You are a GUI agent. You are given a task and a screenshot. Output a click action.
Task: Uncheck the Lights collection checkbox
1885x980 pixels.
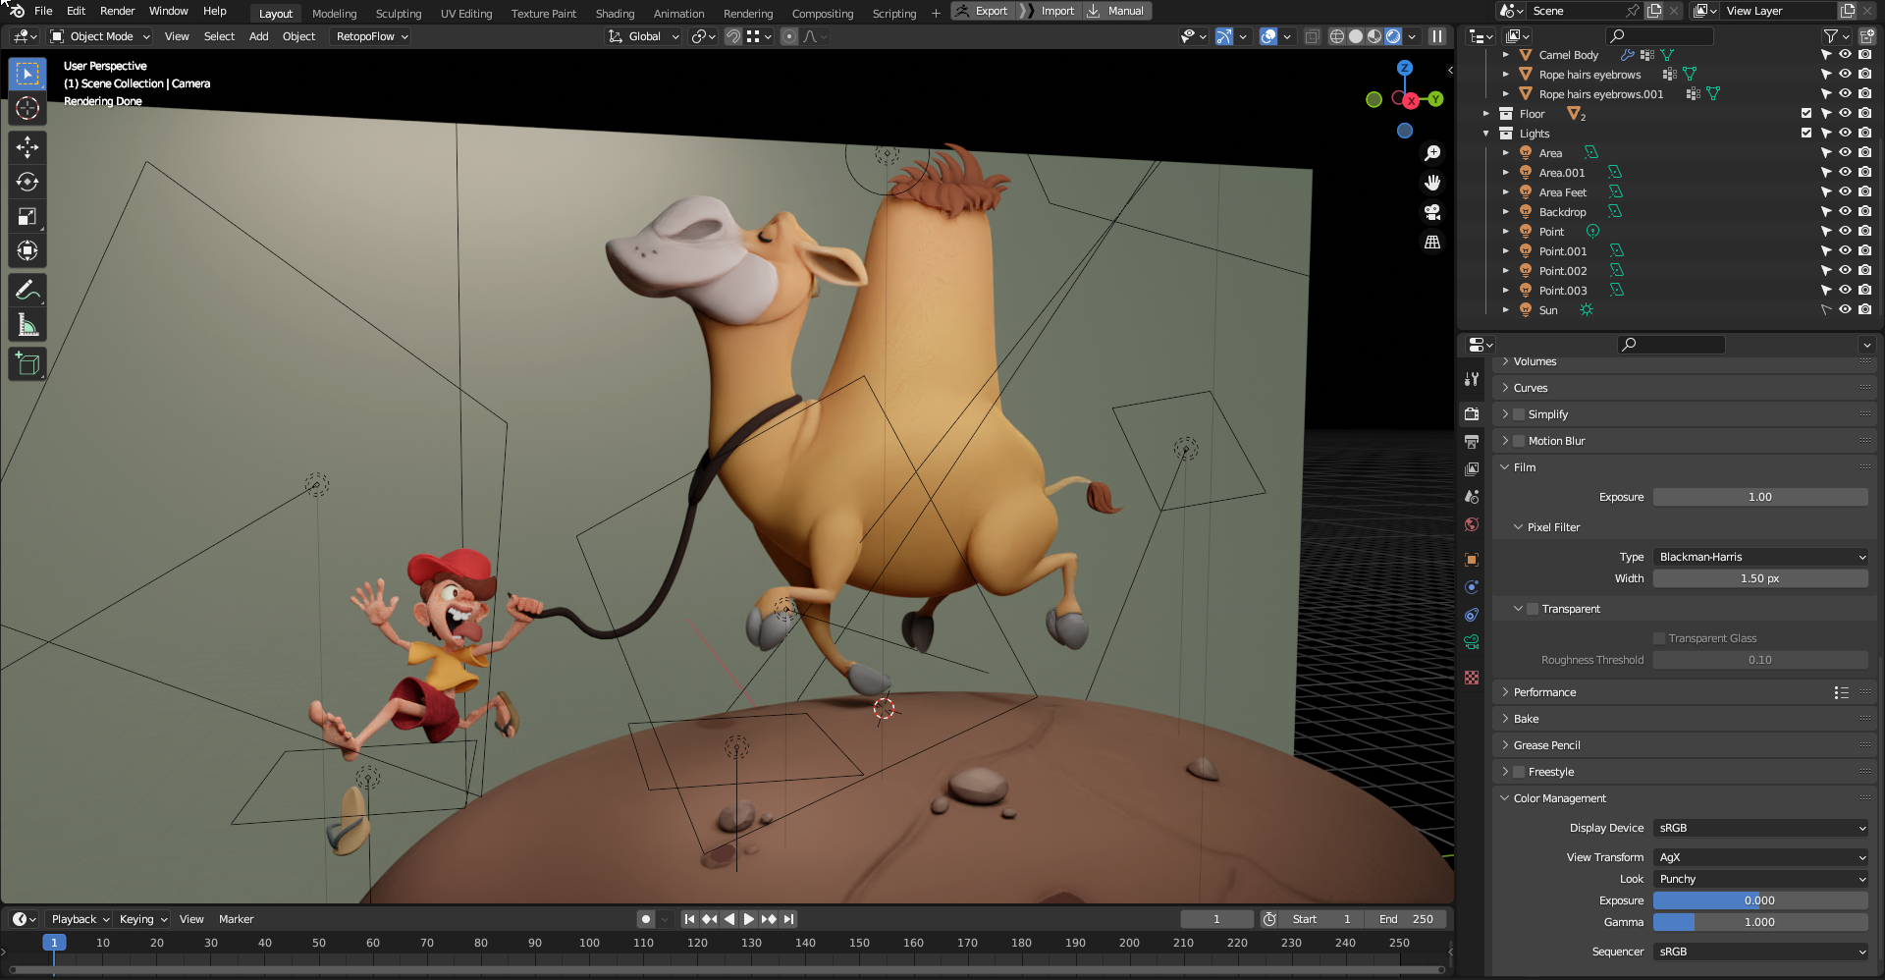pyautogui.click(x=1806, y=134)
